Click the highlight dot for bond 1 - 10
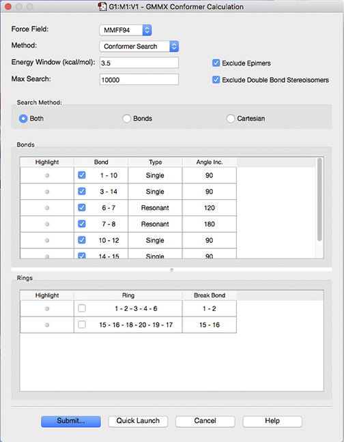Viewport: 344px width, 442px height. point(47,175)
